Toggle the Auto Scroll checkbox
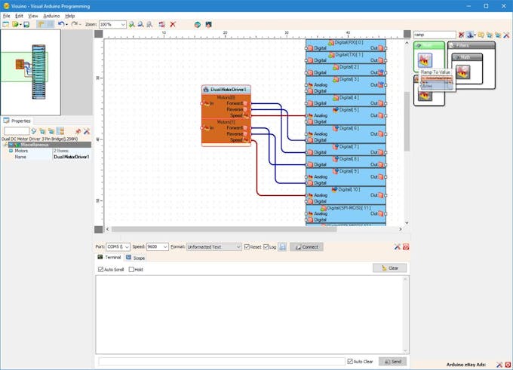This screenshot has width=513, height=370. coord(100,269)
